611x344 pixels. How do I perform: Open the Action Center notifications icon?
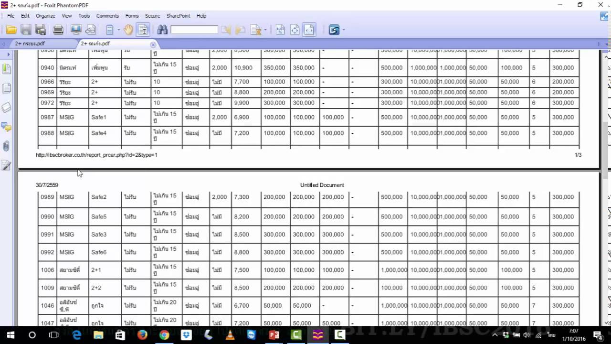598,335
